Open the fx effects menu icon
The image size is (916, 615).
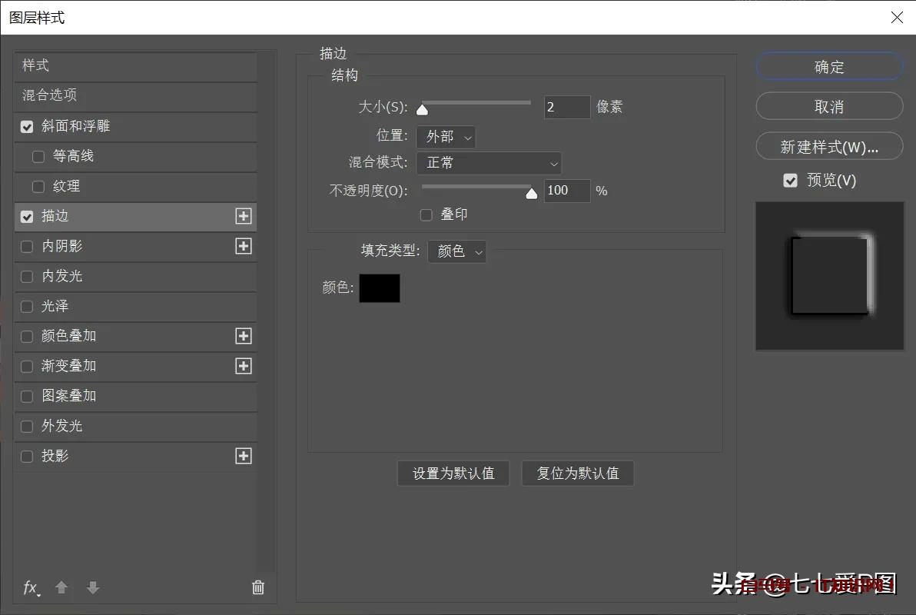[x=31, y=588]
